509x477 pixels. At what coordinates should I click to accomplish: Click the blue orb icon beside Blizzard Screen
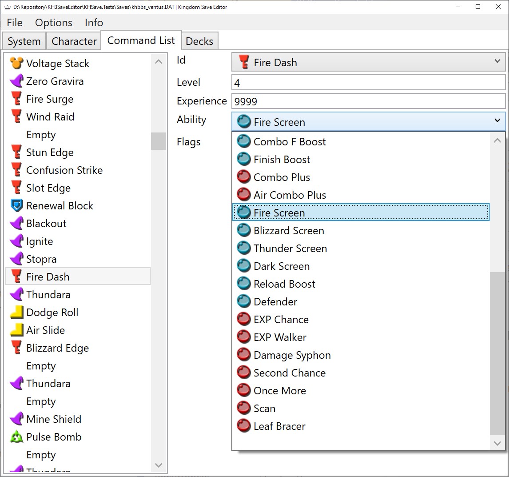point(244,230)
